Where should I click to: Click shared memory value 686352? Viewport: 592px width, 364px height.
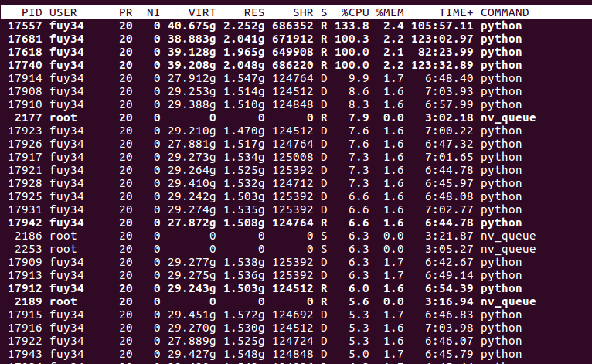coord(293,26)
